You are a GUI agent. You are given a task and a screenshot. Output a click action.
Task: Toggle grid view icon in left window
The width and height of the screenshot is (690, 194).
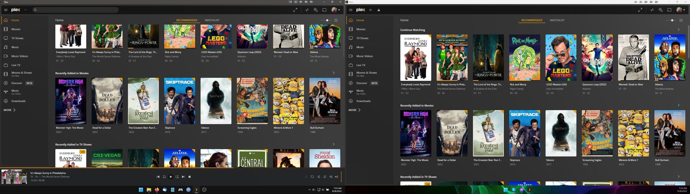click(336, 20)
